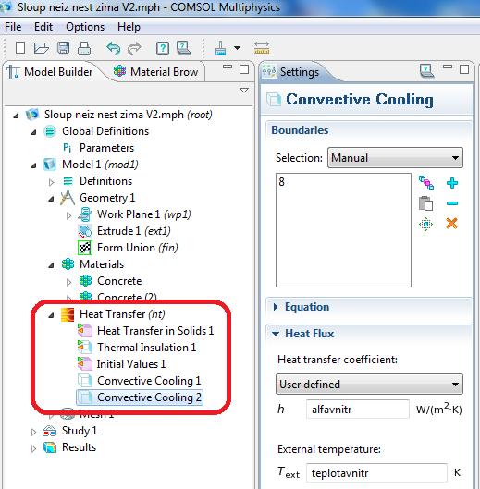Expand the Study 1 node
This screenshot has height=489, width=480.
[33, 432]
